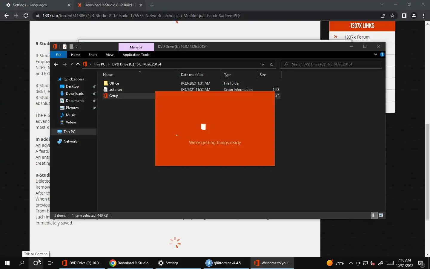The image size is (430, 269).
Task: Click the New folder icon in the Explorer title bar
Action: 71,46
